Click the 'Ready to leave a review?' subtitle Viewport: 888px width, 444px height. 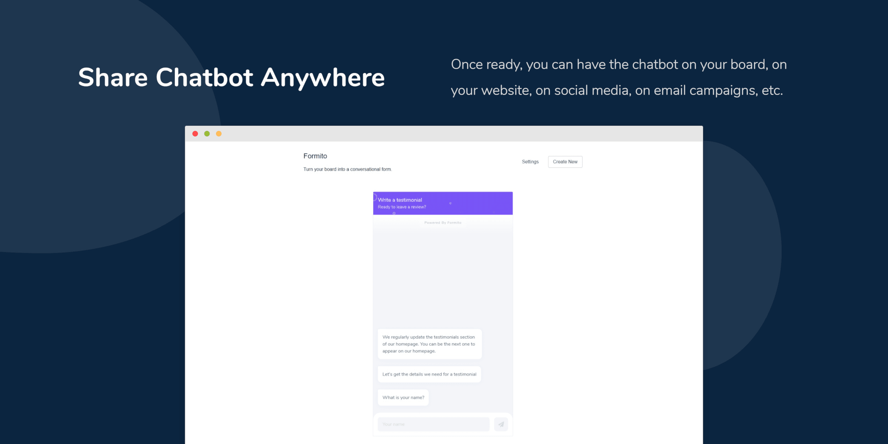402,207
